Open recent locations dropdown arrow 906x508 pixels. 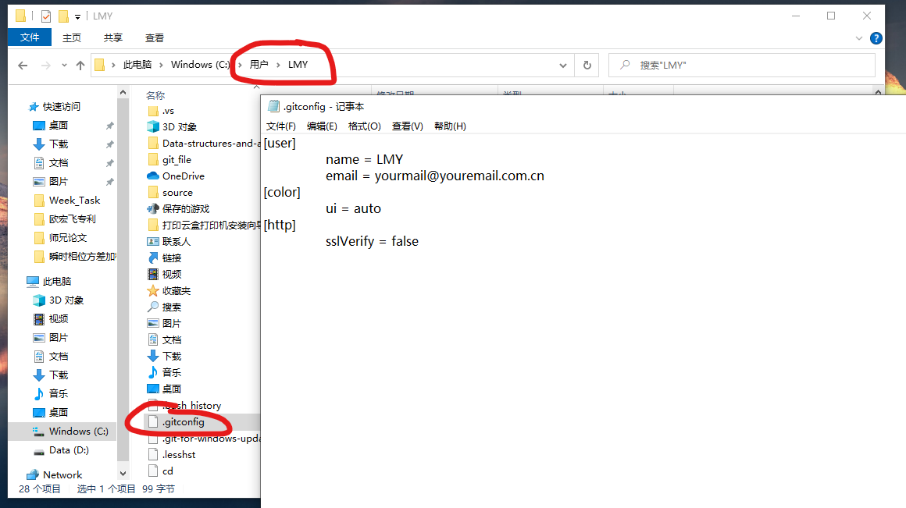(x=64, y=66)
